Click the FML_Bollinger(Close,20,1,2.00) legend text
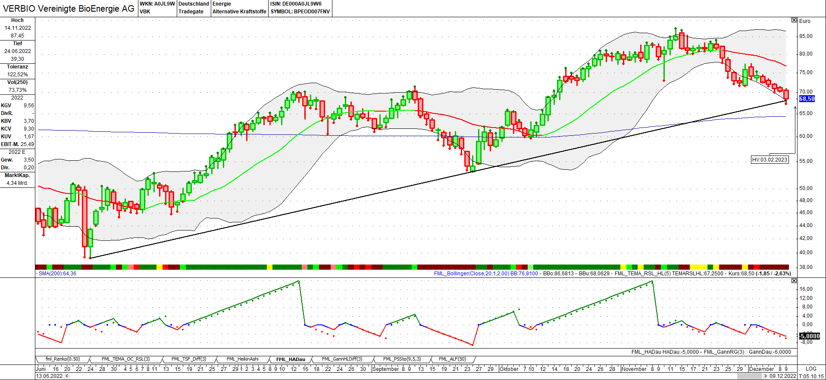 tap(471, 274)
